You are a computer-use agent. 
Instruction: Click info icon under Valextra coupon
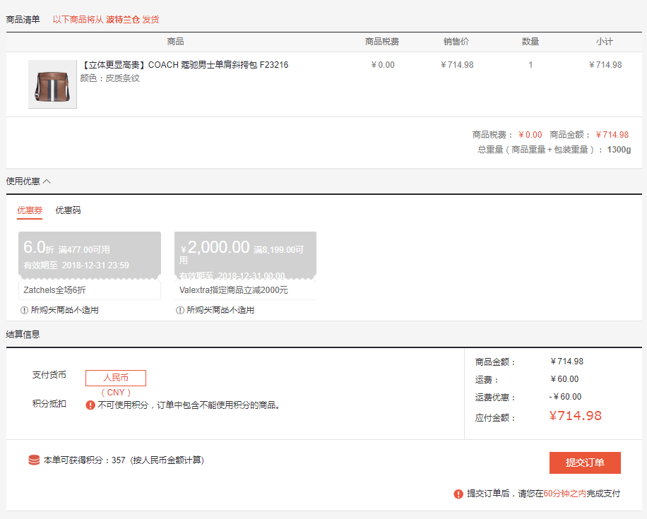coord(180,310)
